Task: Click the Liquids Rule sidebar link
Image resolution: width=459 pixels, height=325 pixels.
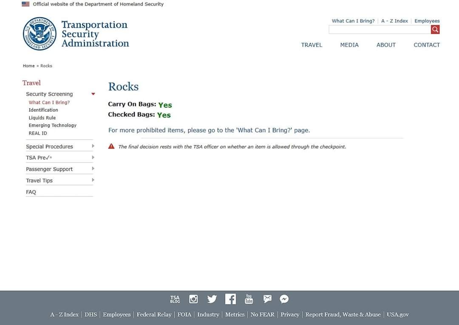Action: (42, 118)
